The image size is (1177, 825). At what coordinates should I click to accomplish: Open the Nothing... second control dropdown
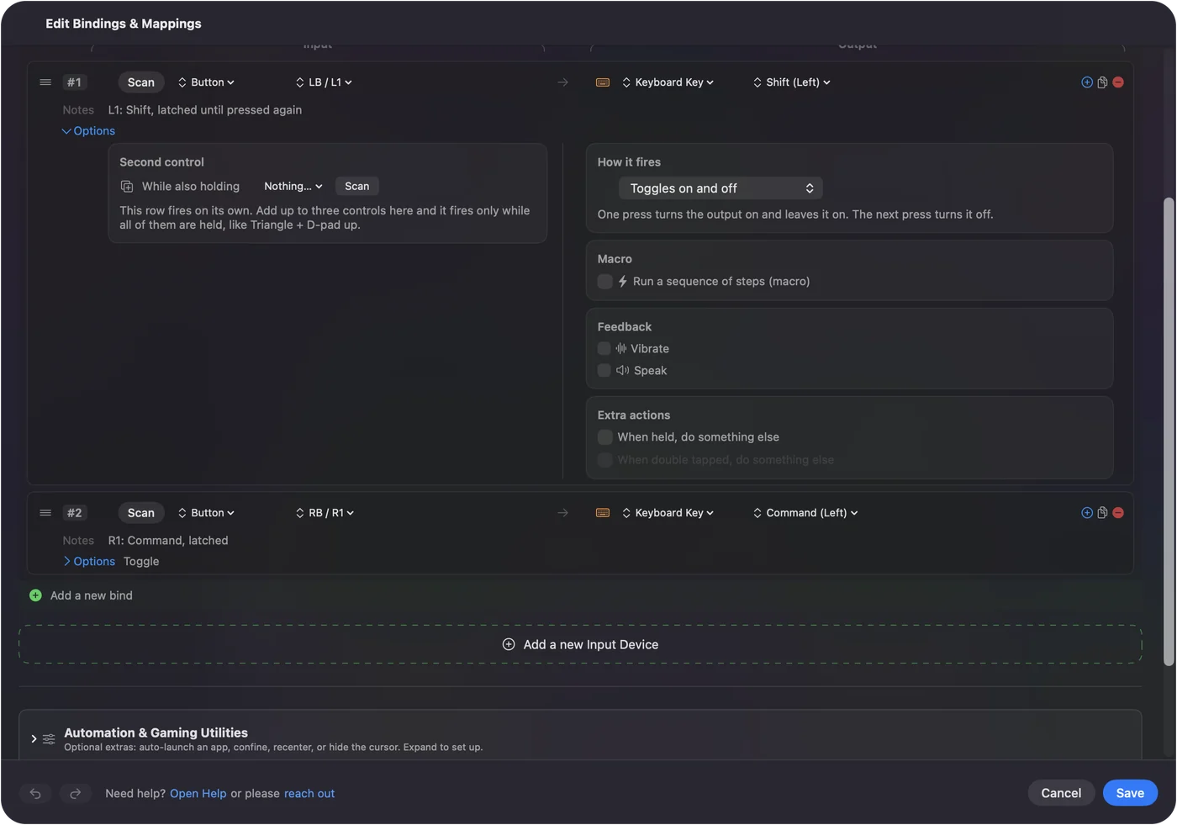point(293,187)
